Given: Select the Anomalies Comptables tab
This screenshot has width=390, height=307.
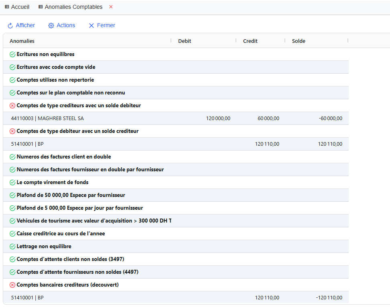Looking at the screenshot, I should click(73, 7).
